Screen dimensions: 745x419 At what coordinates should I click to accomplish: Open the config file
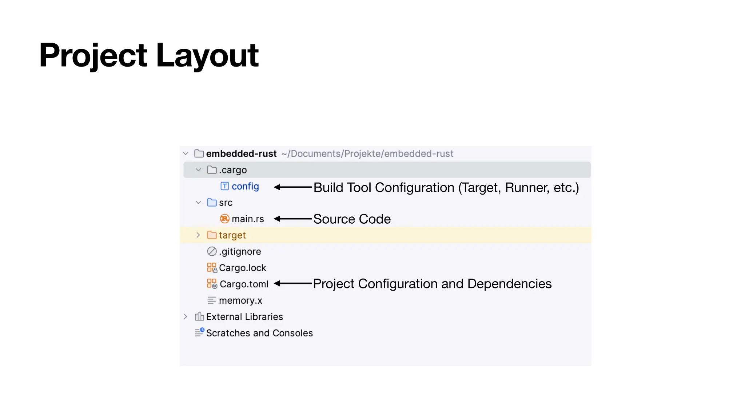coord(246,187)
